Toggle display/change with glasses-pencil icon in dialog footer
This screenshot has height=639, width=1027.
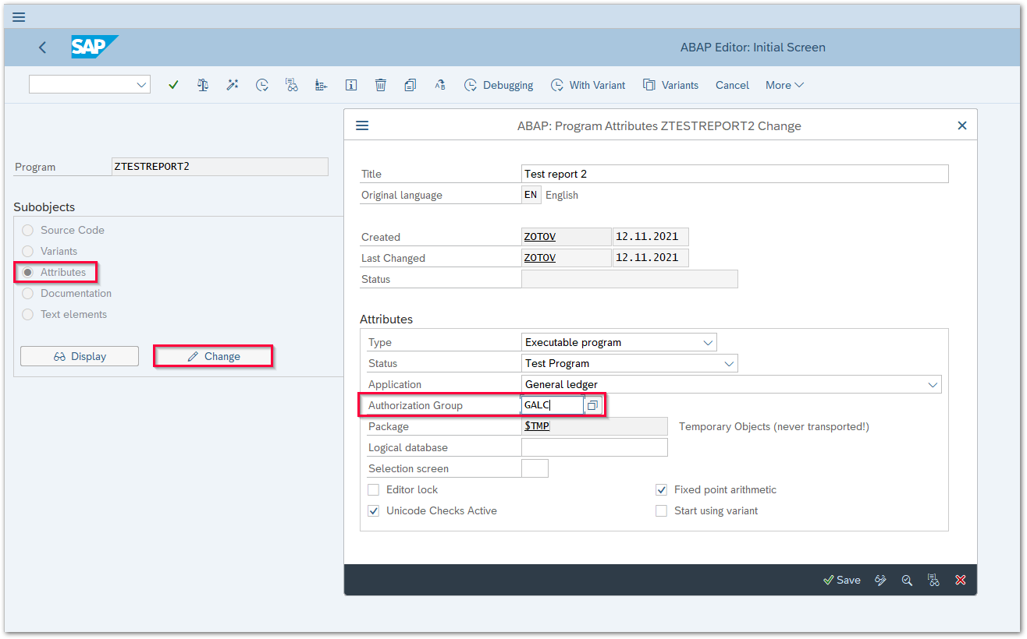pyautogui.click(x=880, y=580)
